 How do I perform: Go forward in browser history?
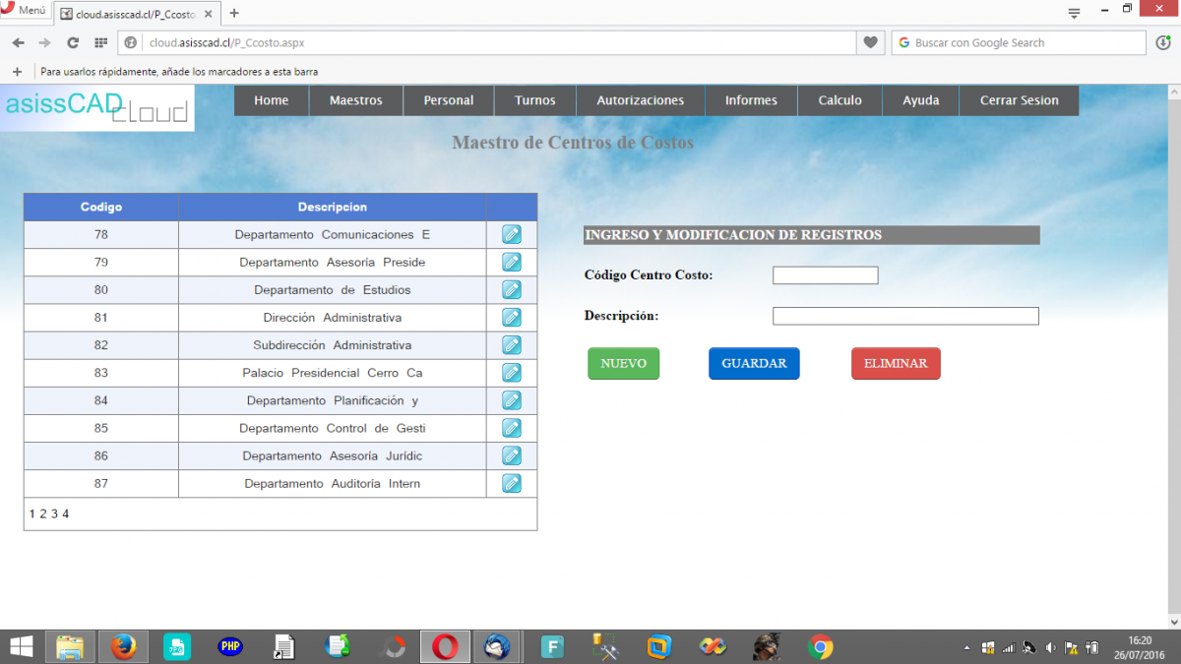tap(44, 43)
